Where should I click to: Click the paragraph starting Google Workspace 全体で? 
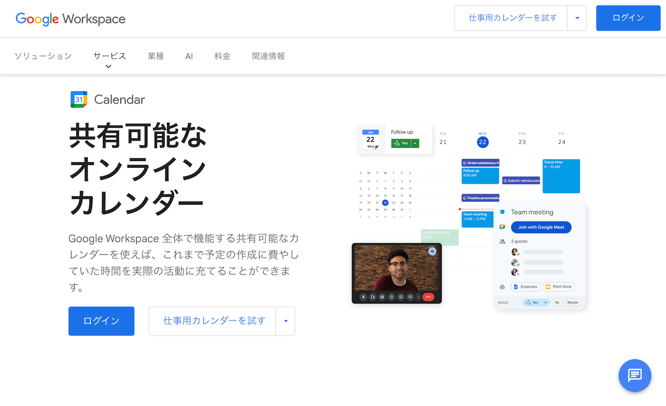tap(184, 263)
